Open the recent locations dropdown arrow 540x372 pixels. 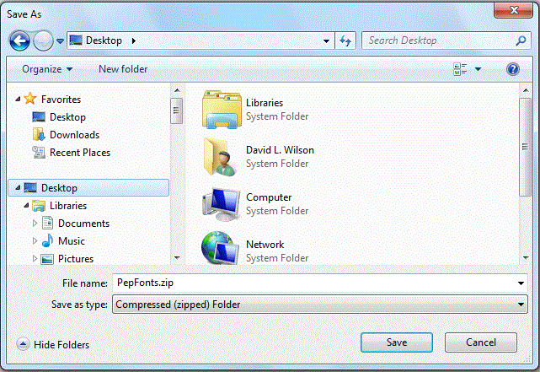coord(61,41)
